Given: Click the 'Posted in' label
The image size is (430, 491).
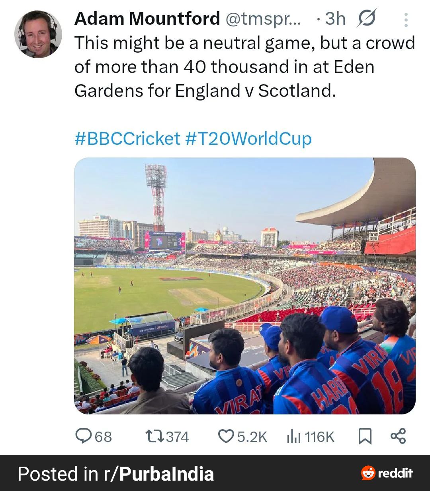Looking at the screenshot, I should [x=57, y=473].
